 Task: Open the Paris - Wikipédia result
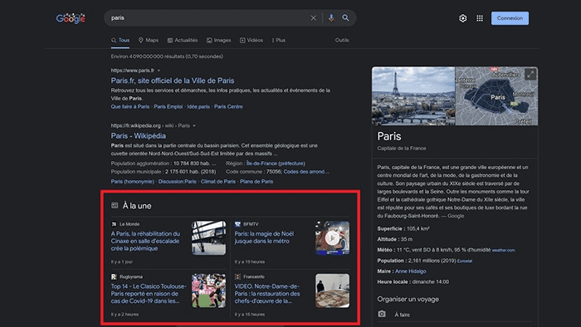(x=139, y=135)
